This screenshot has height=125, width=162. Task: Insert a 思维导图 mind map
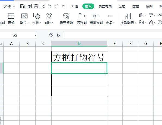(x=96, y=19)
